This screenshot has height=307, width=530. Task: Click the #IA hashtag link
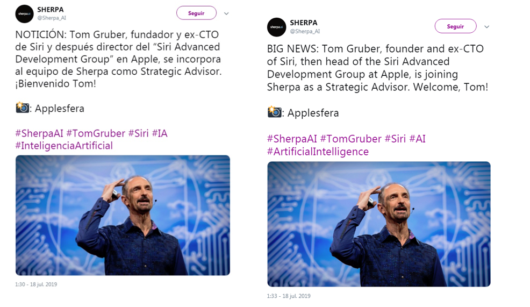[x=160, y=133]
